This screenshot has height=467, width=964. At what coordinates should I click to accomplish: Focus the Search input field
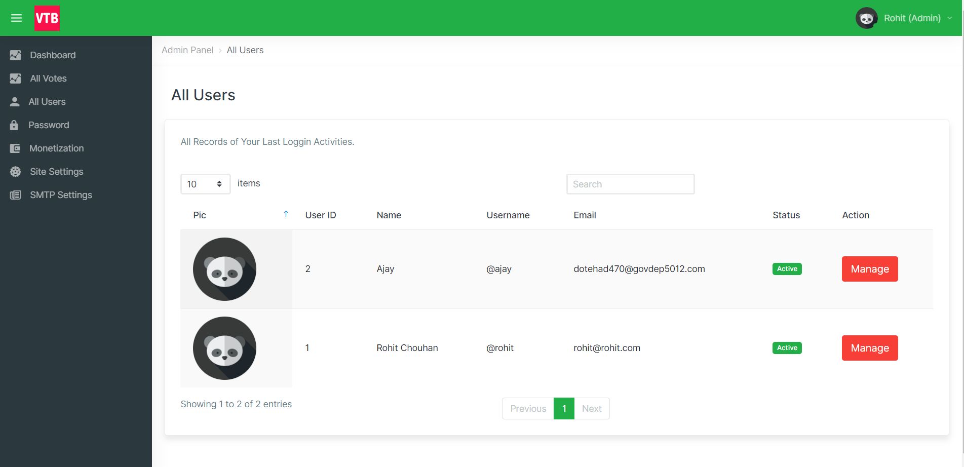point(630,184)
